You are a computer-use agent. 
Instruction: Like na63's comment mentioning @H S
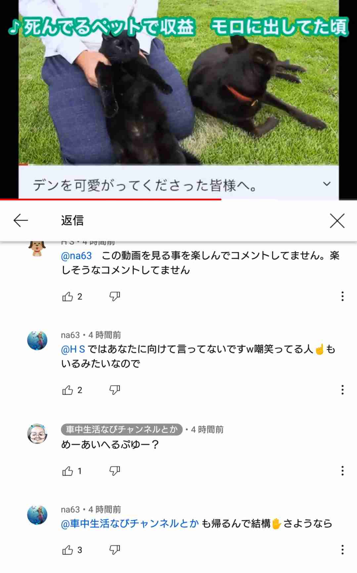[x=67, y=390]
